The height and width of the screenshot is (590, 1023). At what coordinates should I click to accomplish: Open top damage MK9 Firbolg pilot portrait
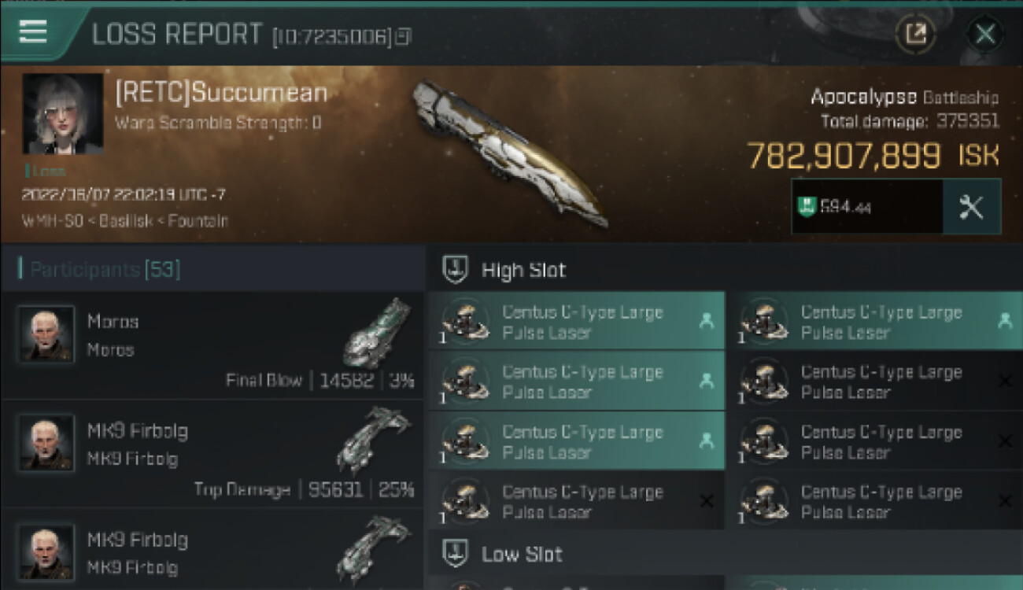pos(46,443)
